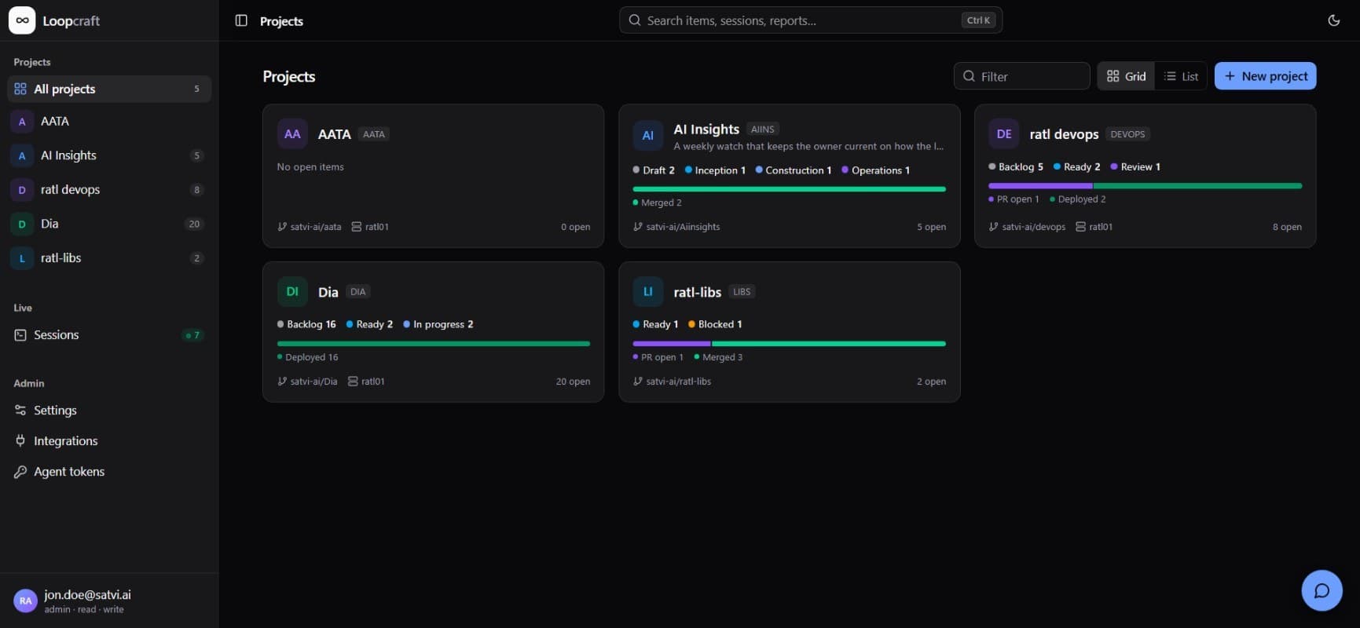Click the jon.doe@satvi.ai account name
Screen dimensions: 1360x628
tap(87, 595)
